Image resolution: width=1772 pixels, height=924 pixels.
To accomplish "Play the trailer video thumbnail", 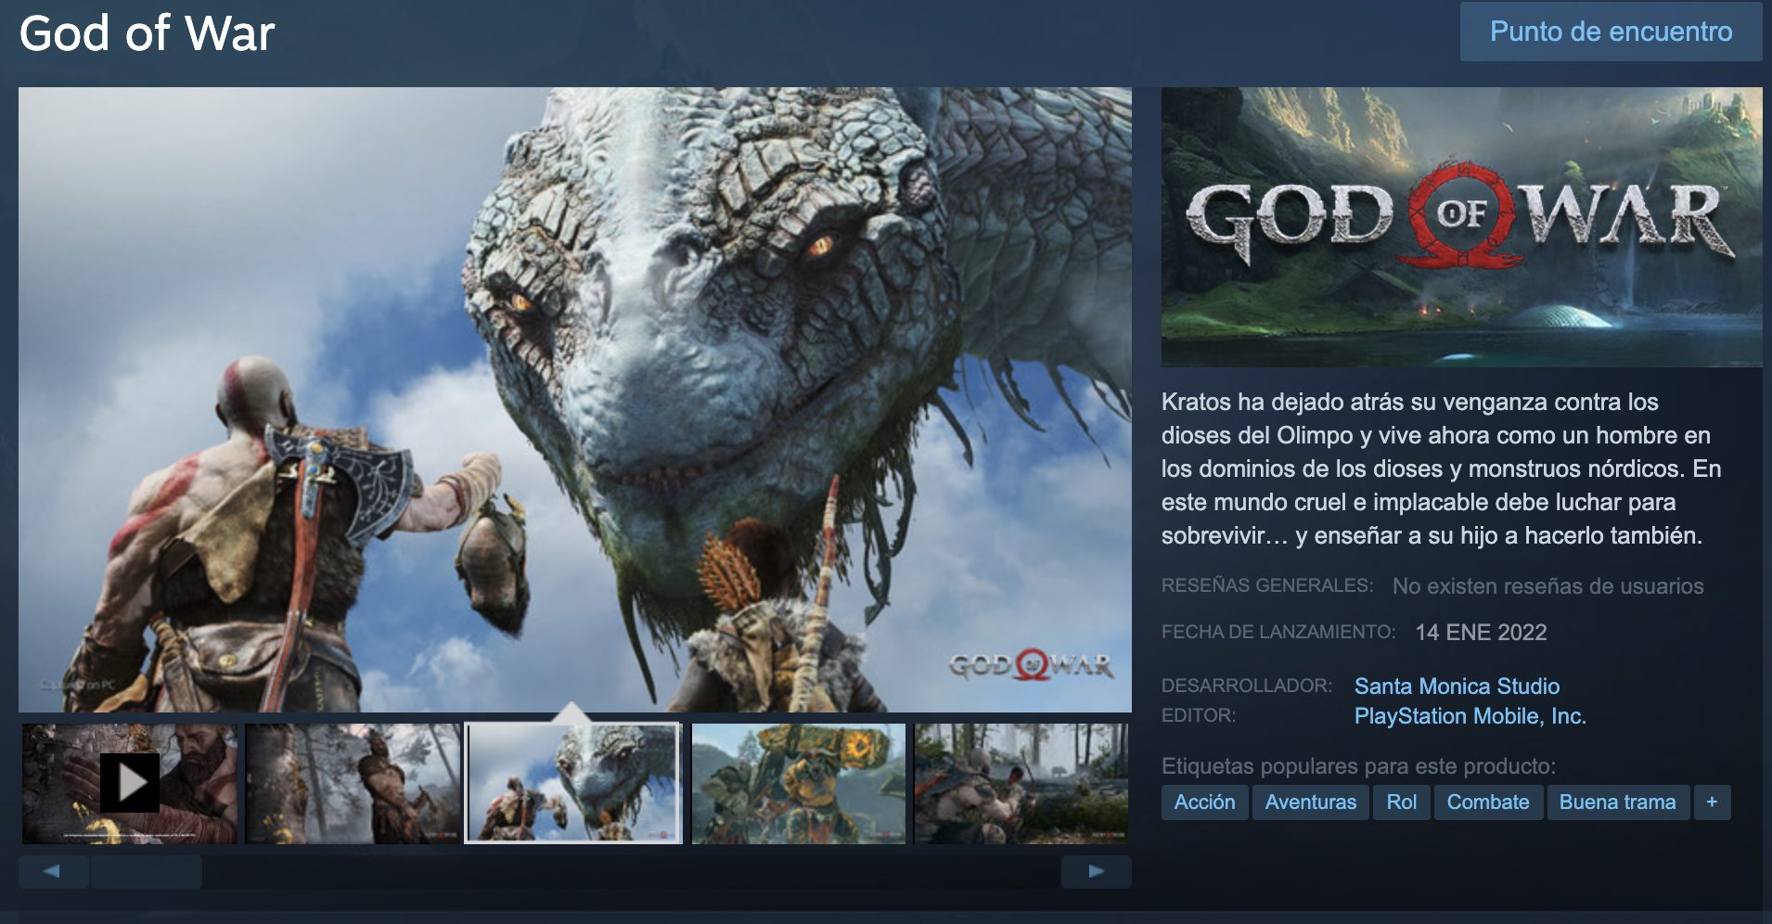I will [x=129, y=783].
